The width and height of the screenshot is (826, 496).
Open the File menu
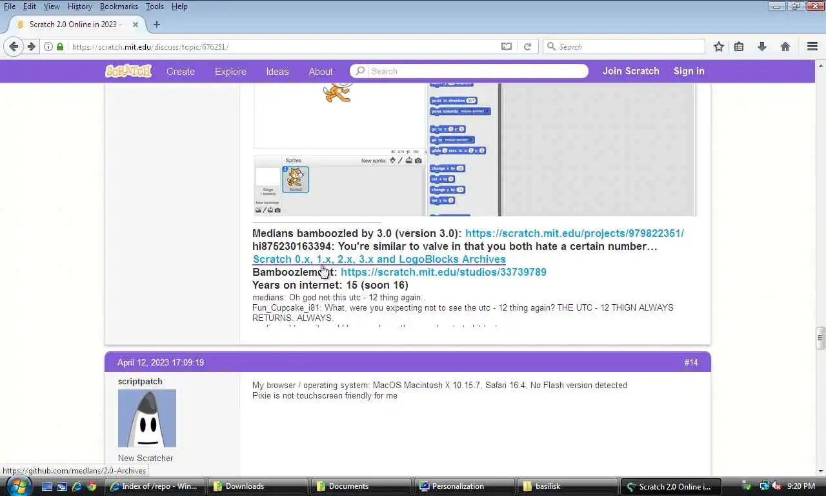click(10, 6)
